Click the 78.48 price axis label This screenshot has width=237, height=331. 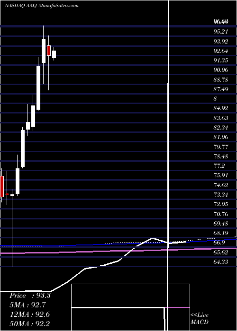click(221, 156)
